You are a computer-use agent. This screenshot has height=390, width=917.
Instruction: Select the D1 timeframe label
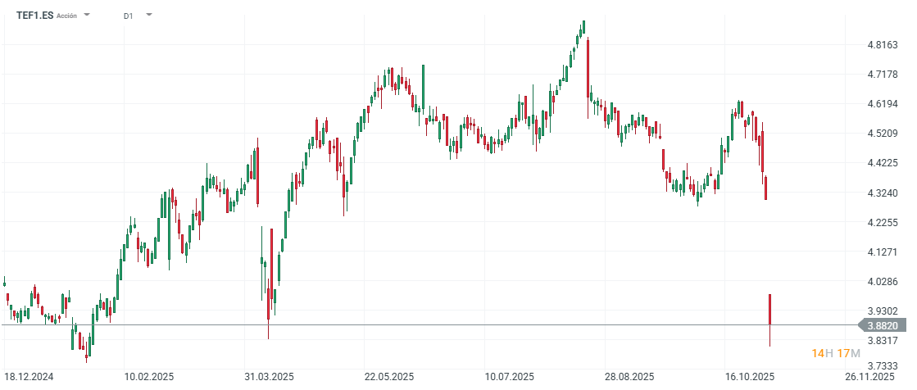click(129, 16)
